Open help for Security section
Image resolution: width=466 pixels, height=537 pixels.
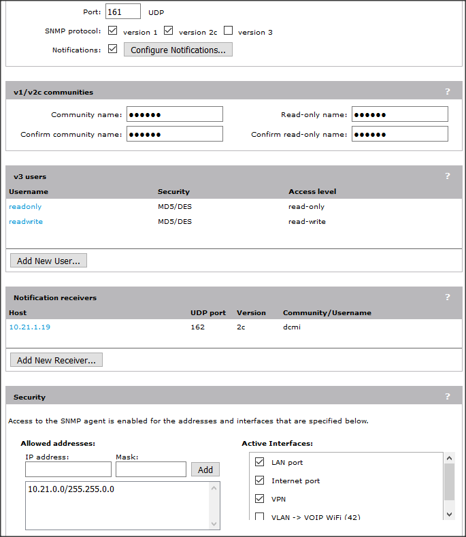[448, 397]
